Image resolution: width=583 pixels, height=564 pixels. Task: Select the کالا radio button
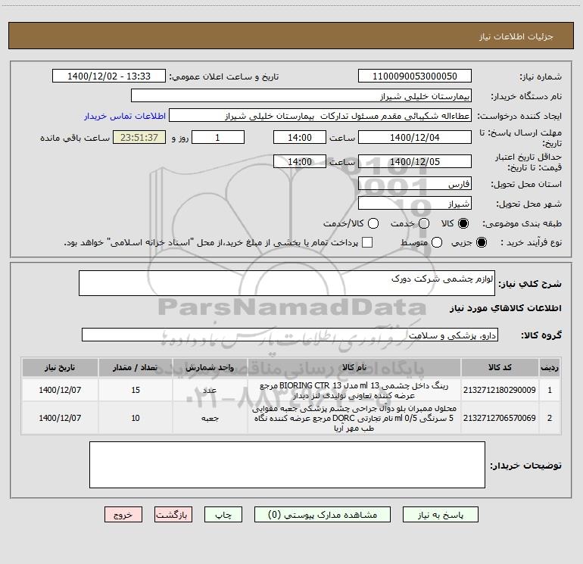point(463,223)
